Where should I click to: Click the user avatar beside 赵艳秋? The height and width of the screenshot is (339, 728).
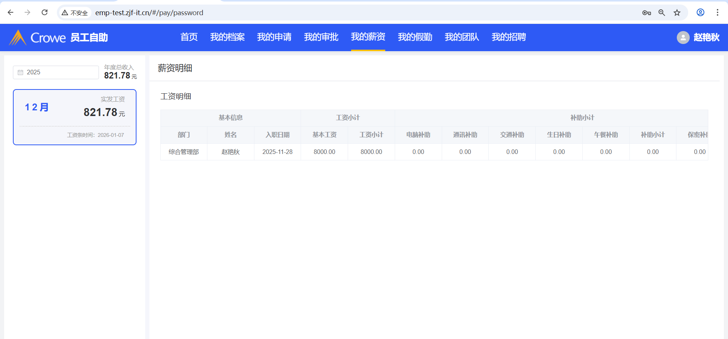point(683,38)
